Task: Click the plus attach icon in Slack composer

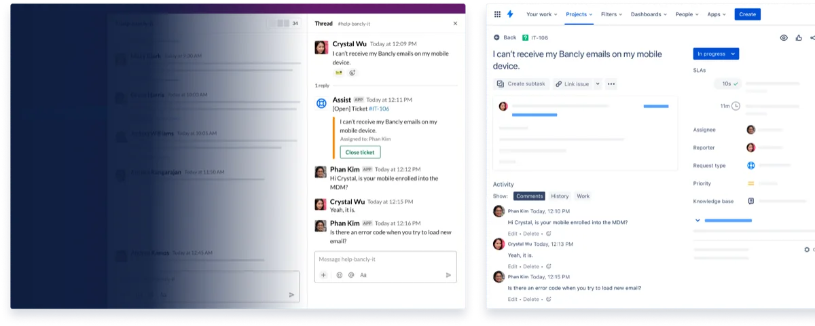Action: point(323,275)
